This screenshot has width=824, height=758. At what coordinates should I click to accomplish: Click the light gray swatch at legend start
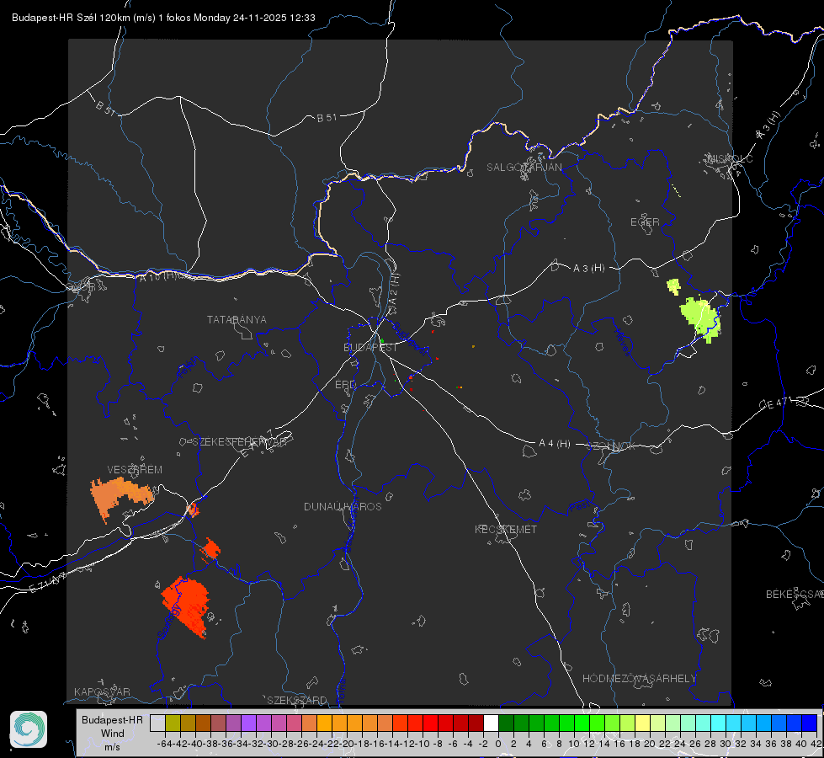click(x=157, y=723)
